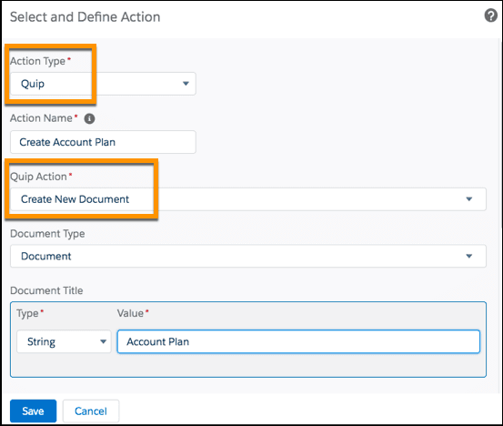
Task: Click the Value field containing Account Plan
Action: point(298,341)
